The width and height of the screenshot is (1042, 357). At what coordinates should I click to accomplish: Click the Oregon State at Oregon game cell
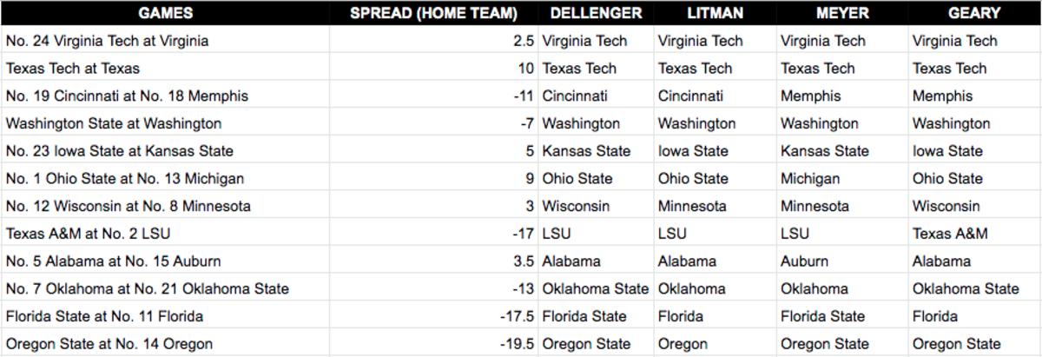tap(109, 344)
